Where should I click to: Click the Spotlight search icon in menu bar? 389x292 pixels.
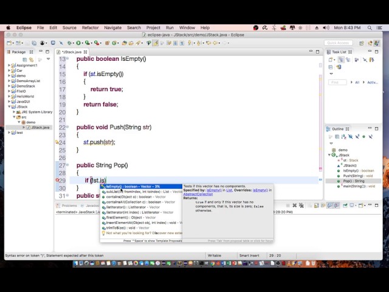pyautogui.click(x=370, y=28)
